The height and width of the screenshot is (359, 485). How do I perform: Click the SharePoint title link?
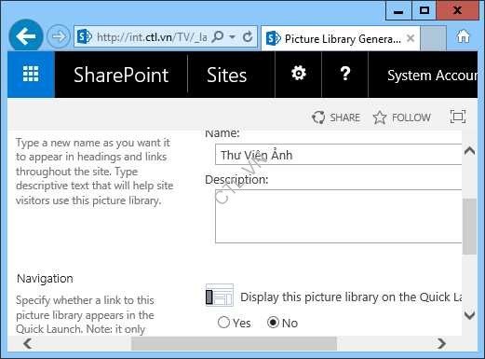coord(121,75)
